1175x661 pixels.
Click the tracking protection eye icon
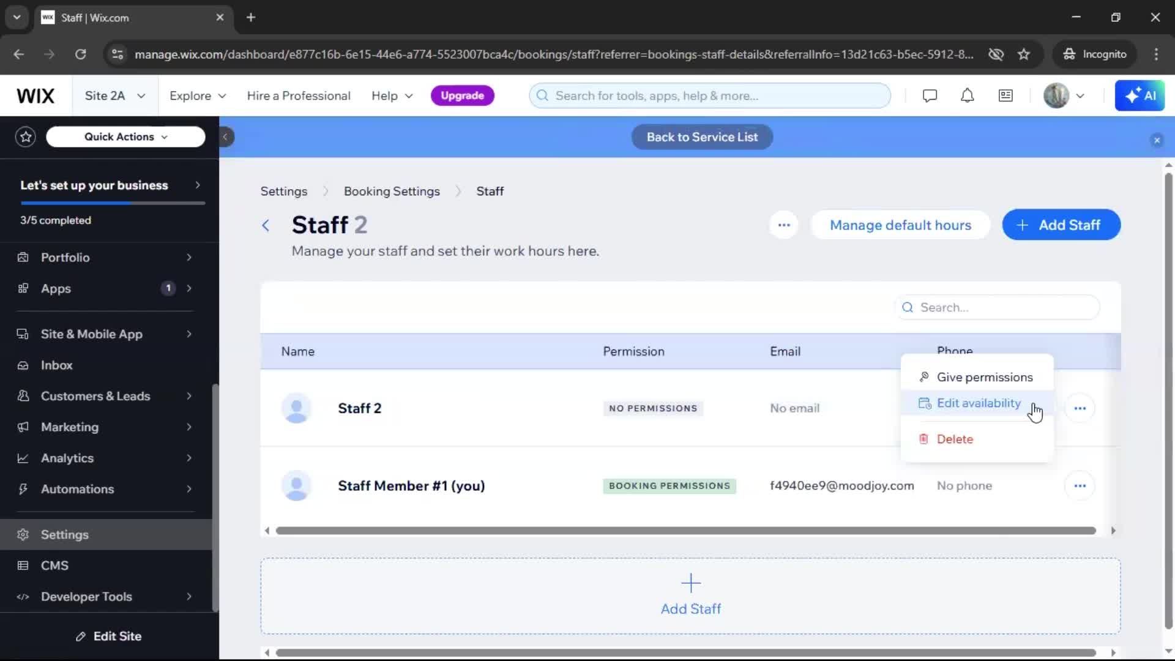coord(996,54)
